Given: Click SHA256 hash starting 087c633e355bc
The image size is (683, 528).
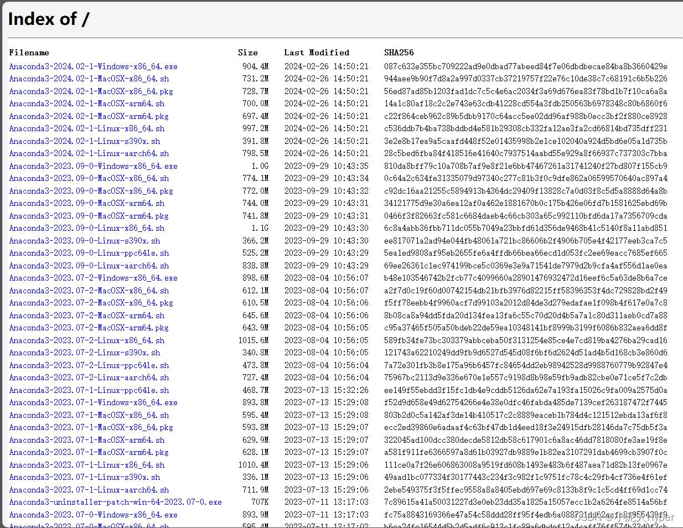Looking at the screenshot, I should 526,66.
